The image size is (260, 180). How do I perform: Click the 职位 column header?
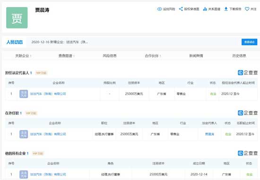104,123
